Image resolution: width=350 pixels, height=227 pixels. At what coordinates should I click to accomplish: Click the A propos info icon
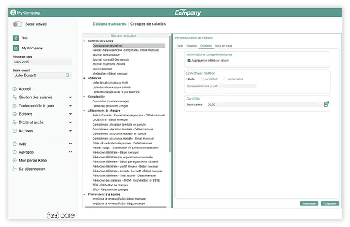15,152
